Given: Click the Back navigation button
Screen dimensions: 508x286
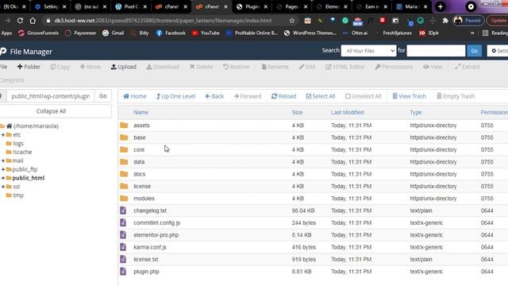Looking at the screenshot, I should [x=214, y=96].
